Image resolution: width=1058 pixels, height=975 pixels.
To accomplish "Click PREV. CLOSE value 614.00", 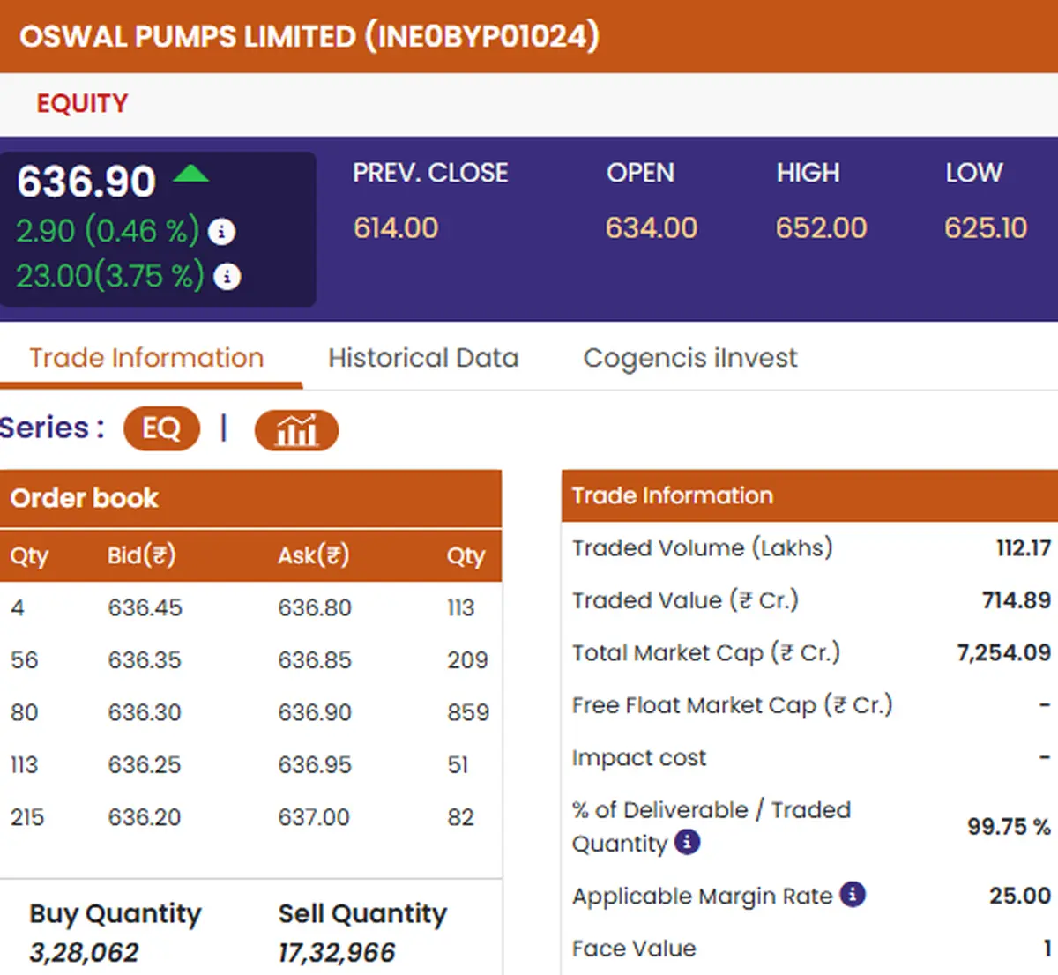I will [x=396, y=228].
